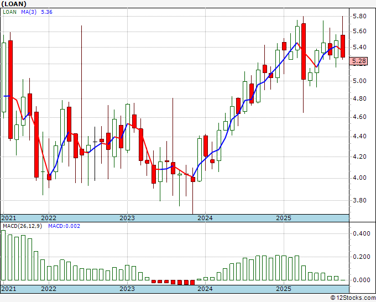Click the 0.000 MACD axis label

(362, 280)
